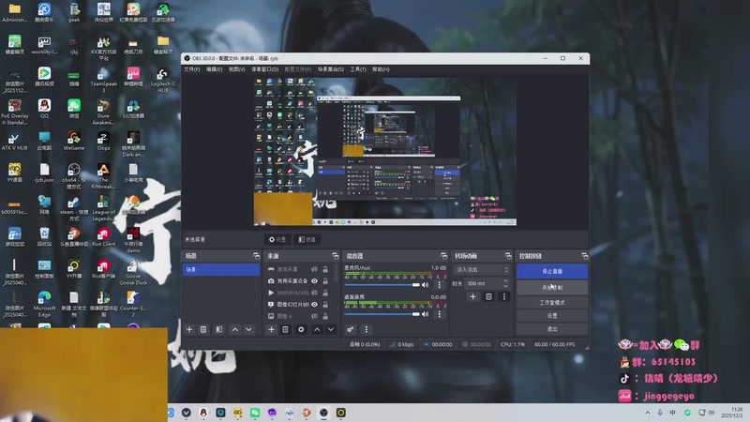Show the 游戏采集 source via its eye icon
This screenshot has height=422, width=750.
[x=314, y=269]
